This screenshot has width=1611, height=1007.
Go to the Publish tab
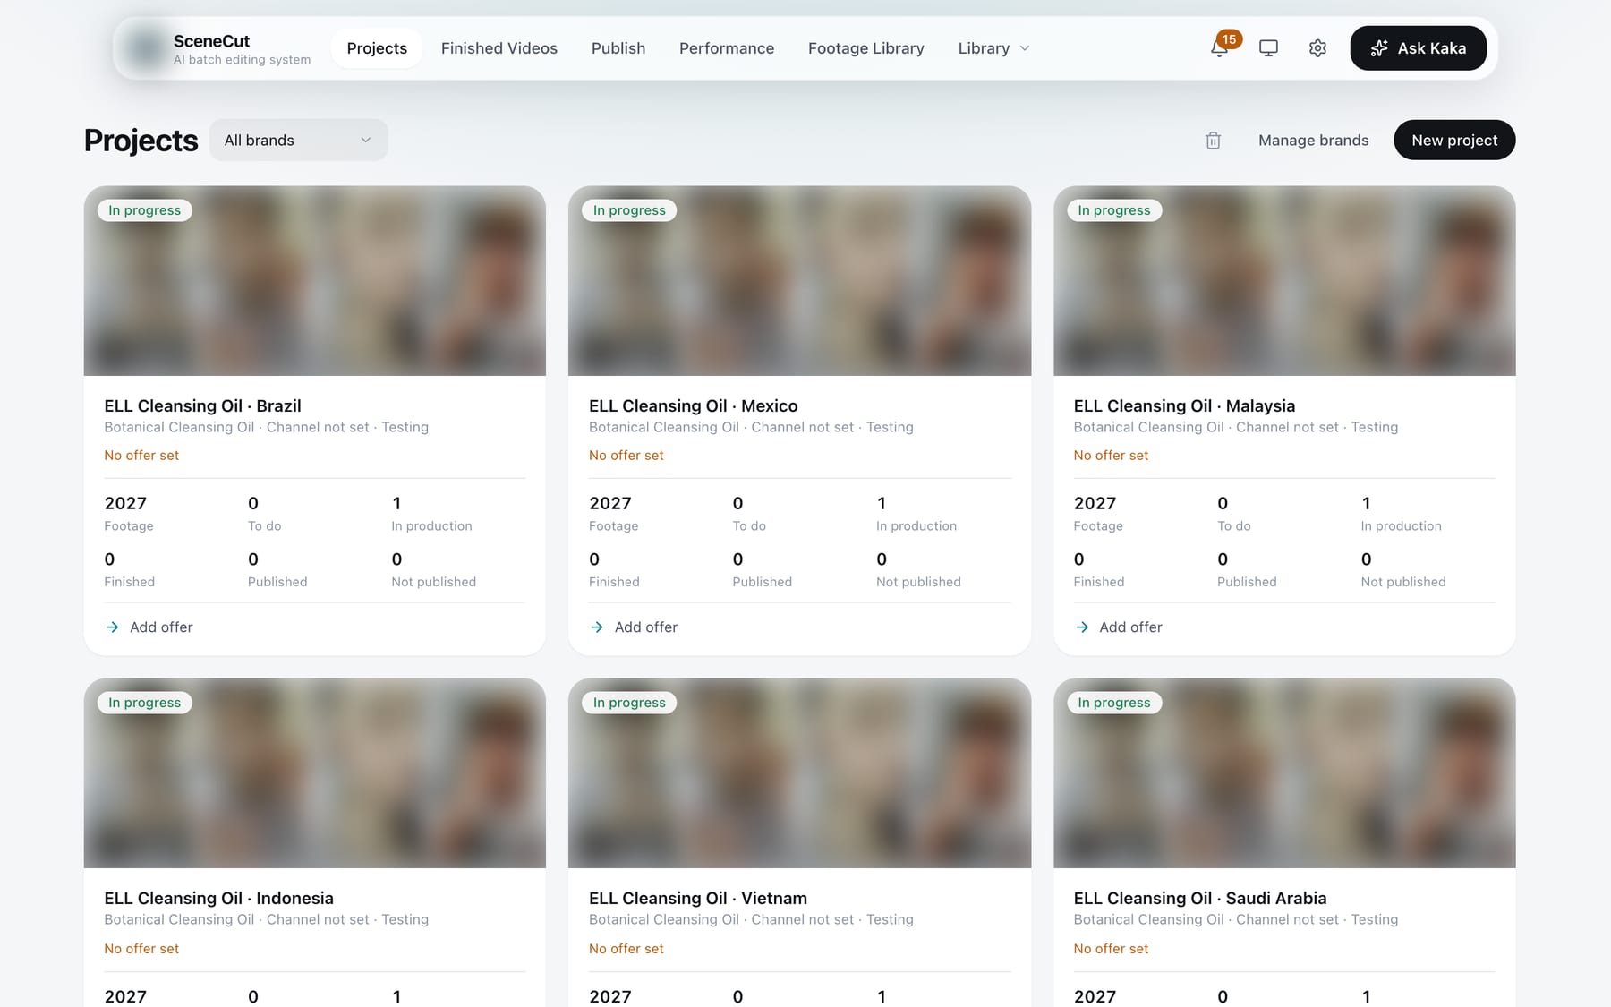point(618,48)
